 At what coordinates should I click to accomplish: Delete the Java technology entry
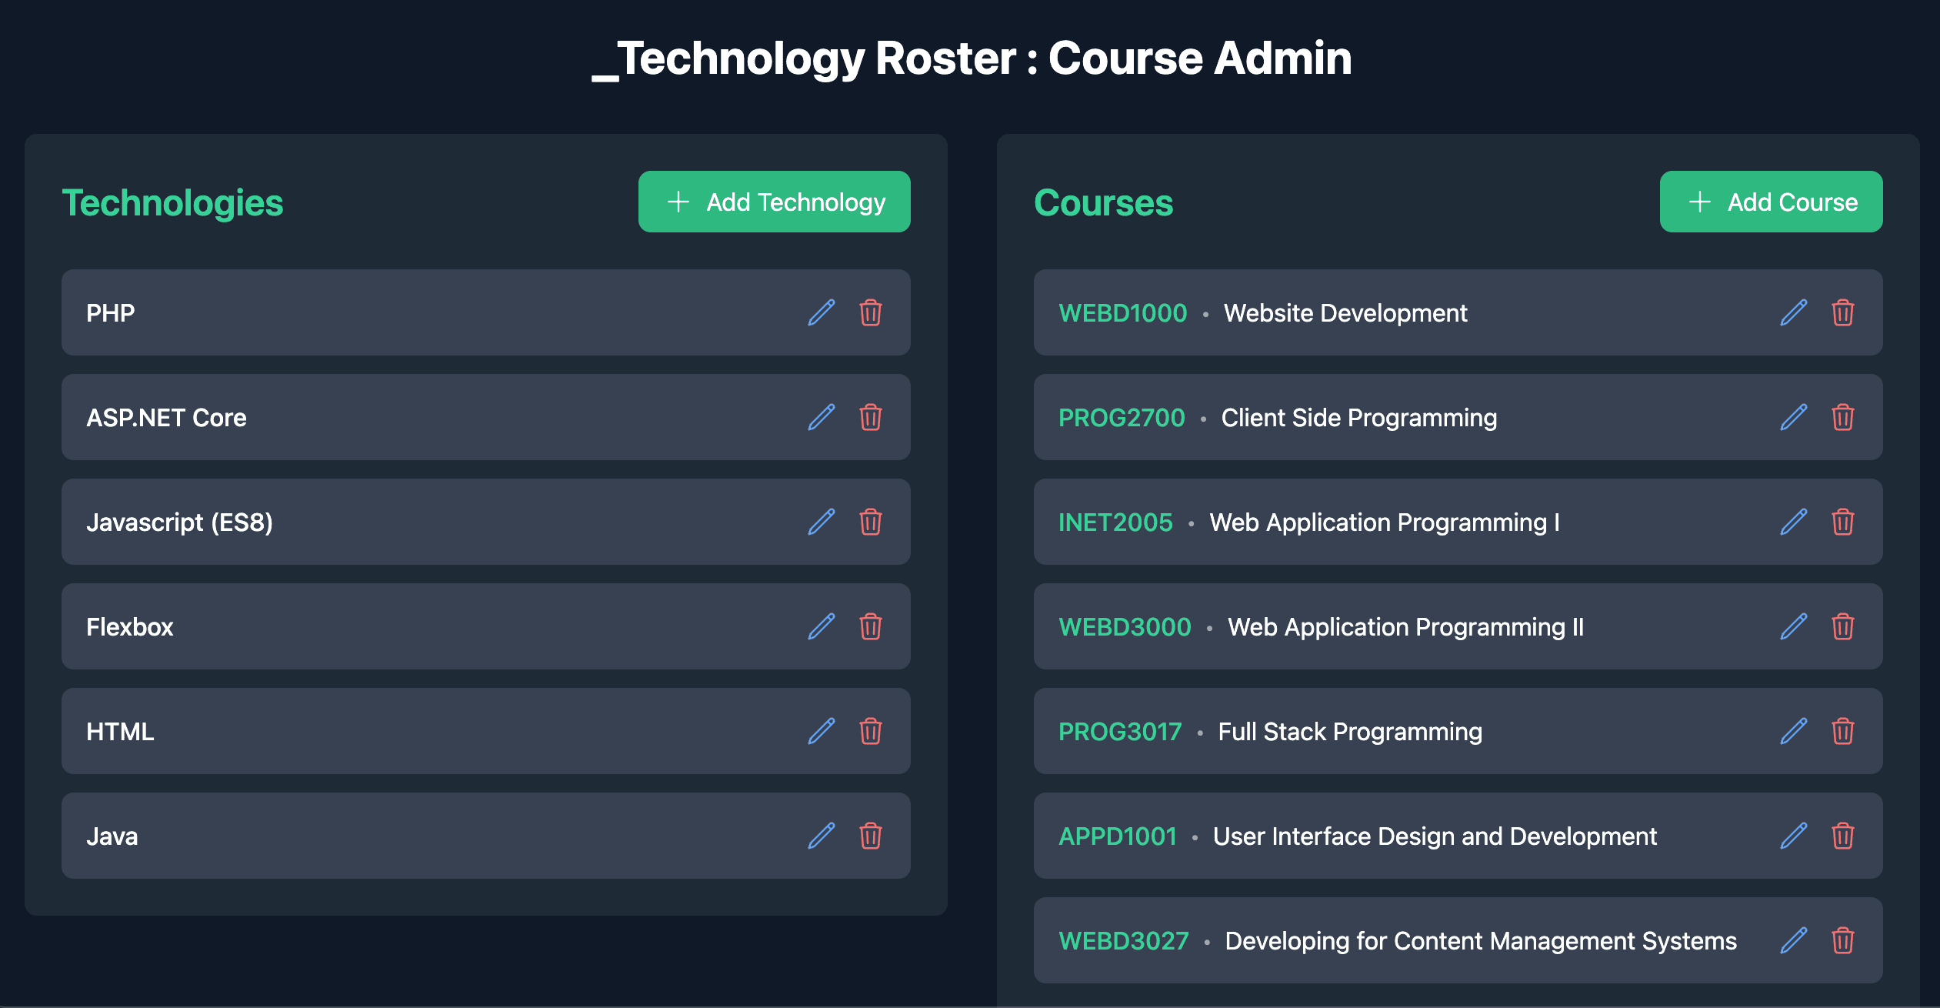point(870,836)
